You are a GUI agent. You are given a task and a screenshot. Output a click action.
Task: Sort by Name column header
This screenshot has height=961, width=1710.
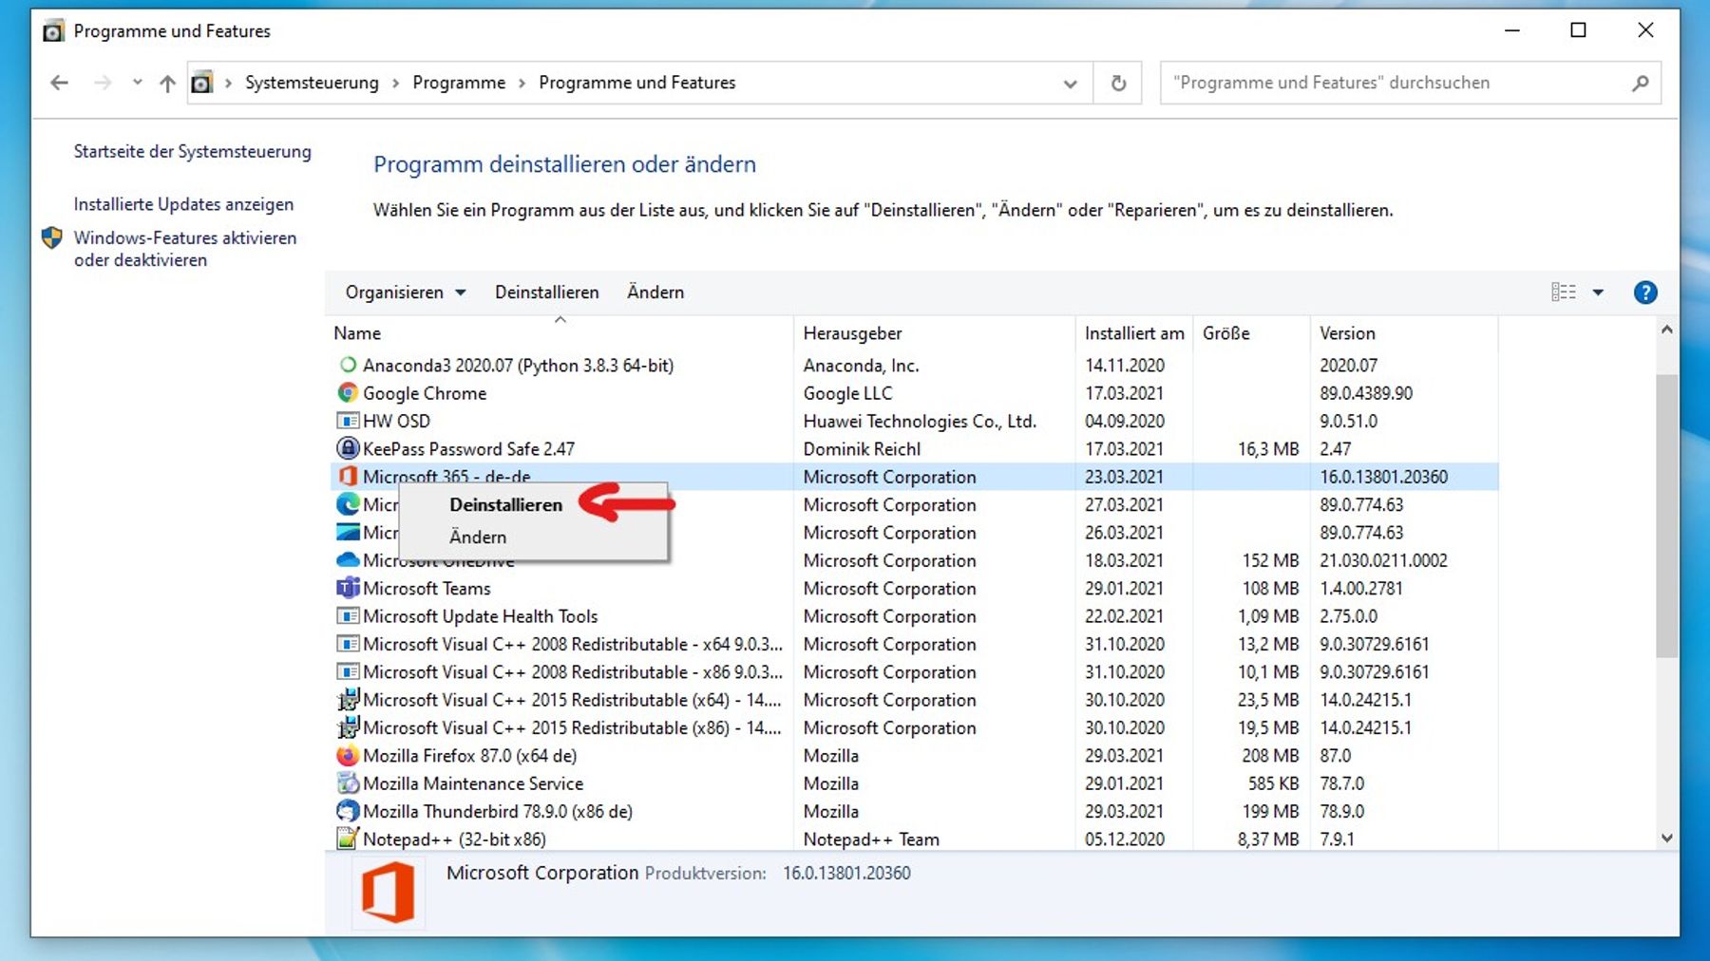[x=560, y=333]
